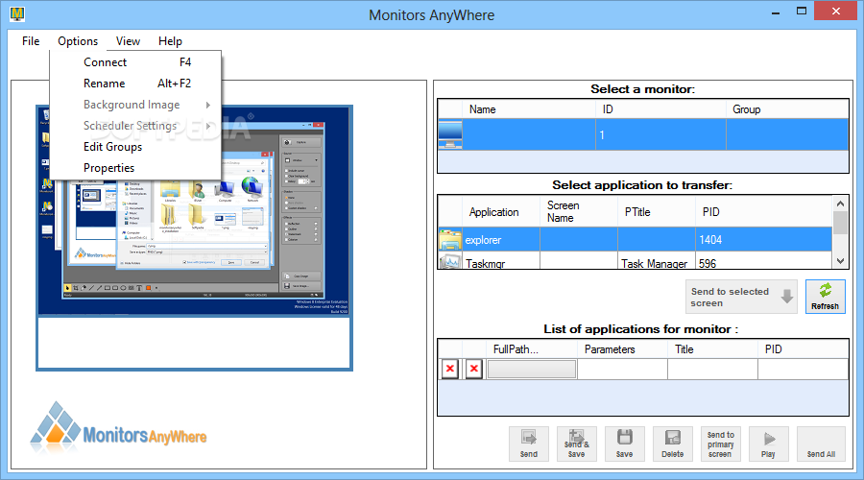Click the application list scrollbar down arrow
Image resolution: width=864 pixels, height=480 pixels.
(x=840, y=261)
